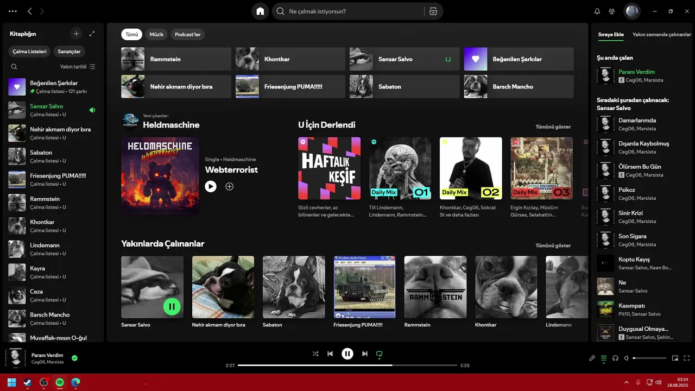Open the Heldmaschine artist link
This screenshot has width=695, height=391.
tap(171, 125)
